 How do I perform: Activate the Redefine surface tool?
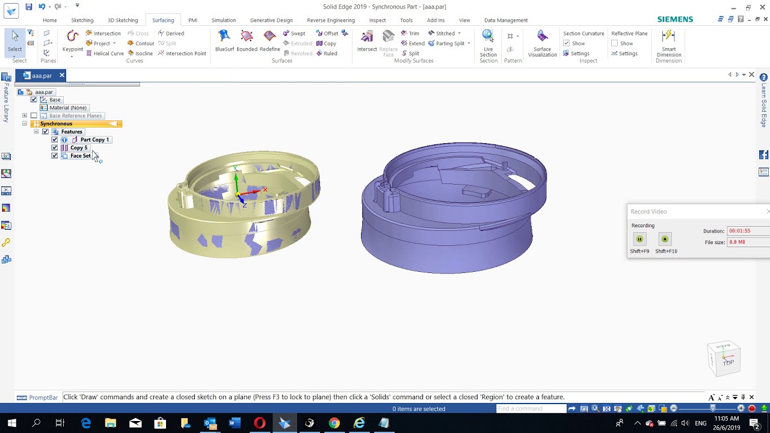point(269,41)
